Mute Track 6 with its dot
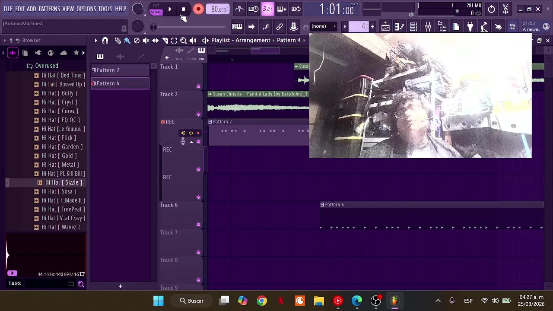Image resolution: width=553 pixels, height=311 pixels. [198, 225]
